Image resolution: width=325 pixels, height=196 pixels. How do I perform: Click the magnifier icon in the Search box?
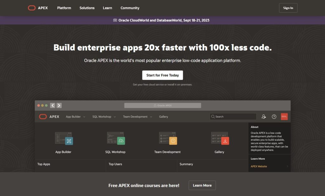[213, 117]
